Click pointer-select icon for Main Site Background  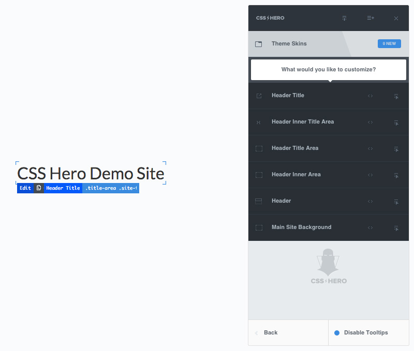click(x=396, y=228)
